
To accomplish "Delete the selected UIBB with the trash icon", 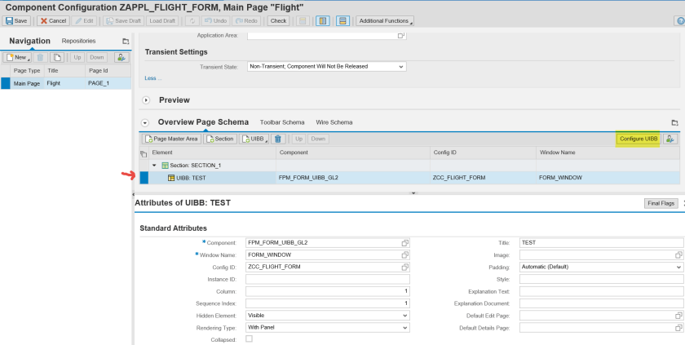I will [278, 139].
